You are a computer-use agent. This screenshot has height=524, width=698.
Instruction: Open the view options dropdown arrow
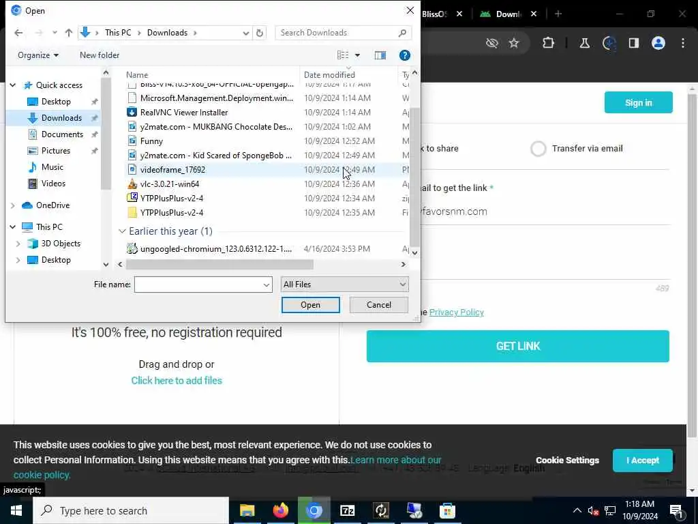click(x=357, y=55)
